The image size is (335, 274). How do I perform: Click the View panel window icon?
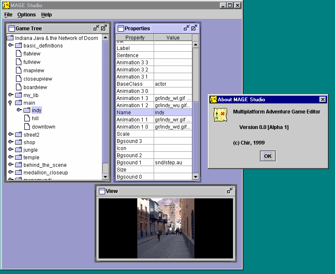click(102, 191)
